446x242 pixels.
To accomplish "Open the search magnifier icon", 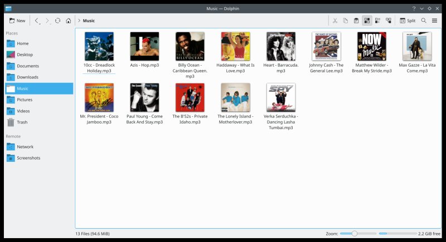I will [424, 21].
